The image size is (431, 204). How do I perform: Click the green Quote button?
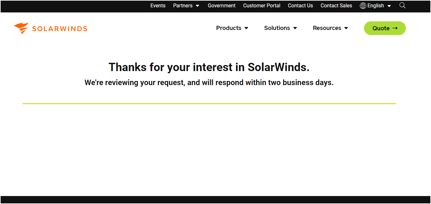point(385,28)
